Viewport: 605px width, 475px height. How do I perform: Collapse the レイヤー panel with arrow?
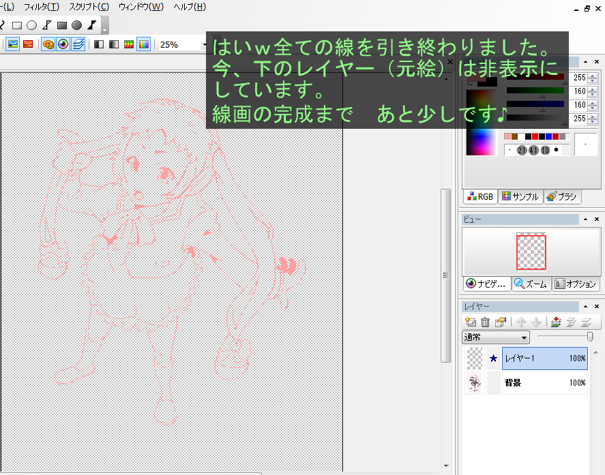point(585,307)
